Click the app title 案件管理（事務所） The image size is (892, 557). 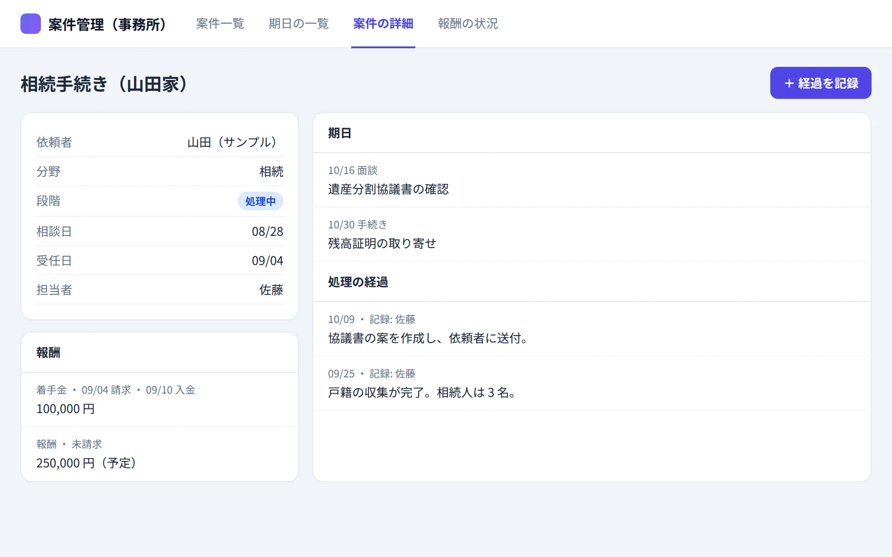108,24
